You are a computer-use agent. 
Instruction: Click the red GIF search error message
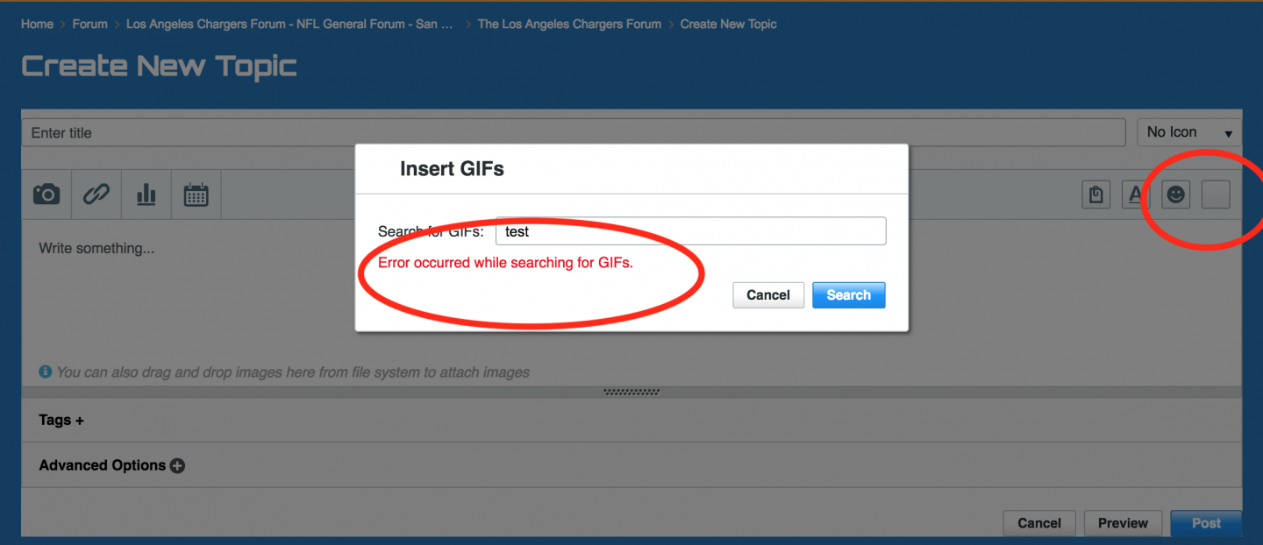tap(505, 263)
